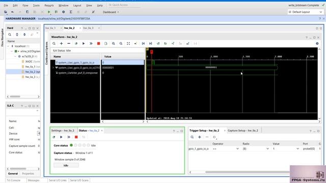Zoom fit the waveform view

pos(128,44)
